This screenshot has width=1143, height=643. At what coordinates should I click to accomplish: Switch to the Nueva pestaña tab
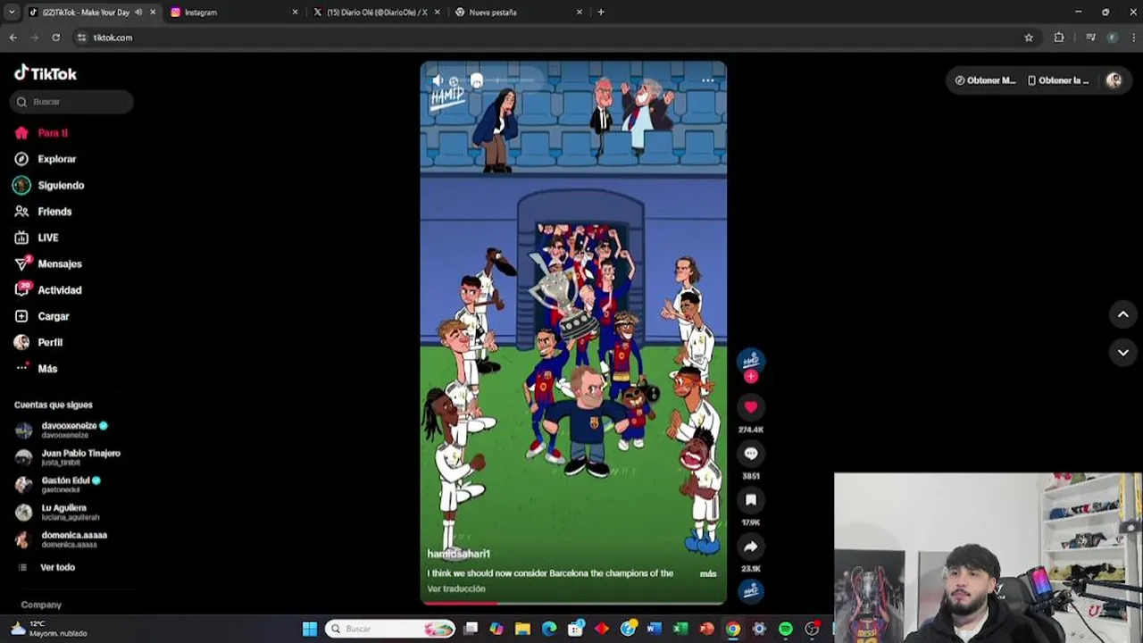click(x=518, y=13)
